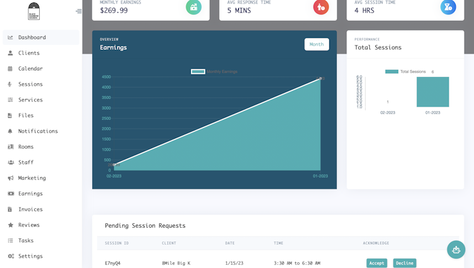Open Staff page
Image resolution: width=474 pixels, height=268 pixels.
(x=41, y=162)
